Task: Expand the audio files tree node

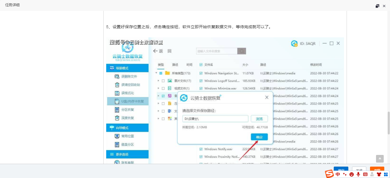Action: click(x=158, y=96)
